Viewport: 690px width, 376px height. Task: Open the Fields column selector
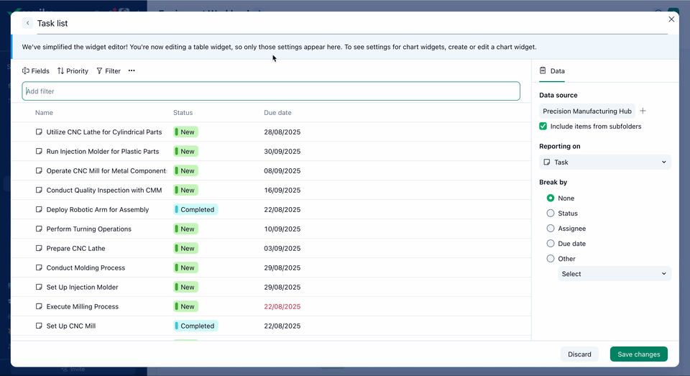(36, 71)
